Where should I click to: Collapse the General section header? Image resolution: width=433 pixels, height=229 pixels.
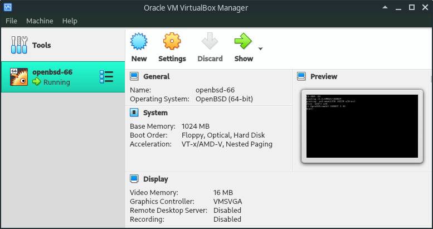(x=157, y=76)
